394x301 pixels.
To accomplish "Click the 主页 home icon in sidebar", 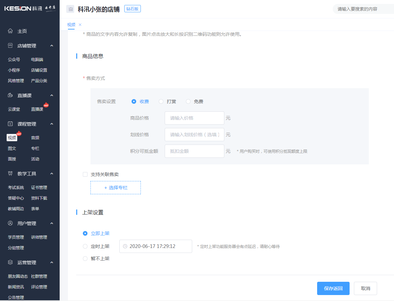I will pyautogui.click(x=10, y=31).
